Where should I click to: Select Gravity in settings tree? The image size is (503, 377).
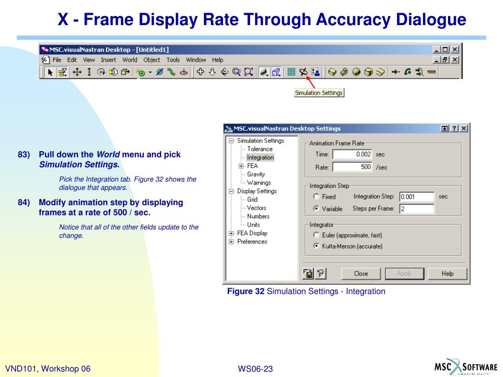tap(256, 174)
